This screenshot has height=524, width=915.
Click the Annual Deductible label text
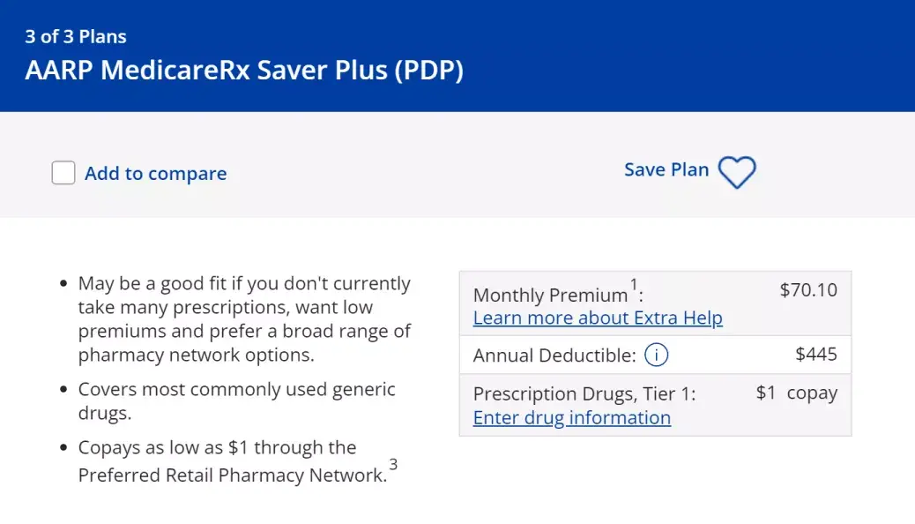coord(554,356)
